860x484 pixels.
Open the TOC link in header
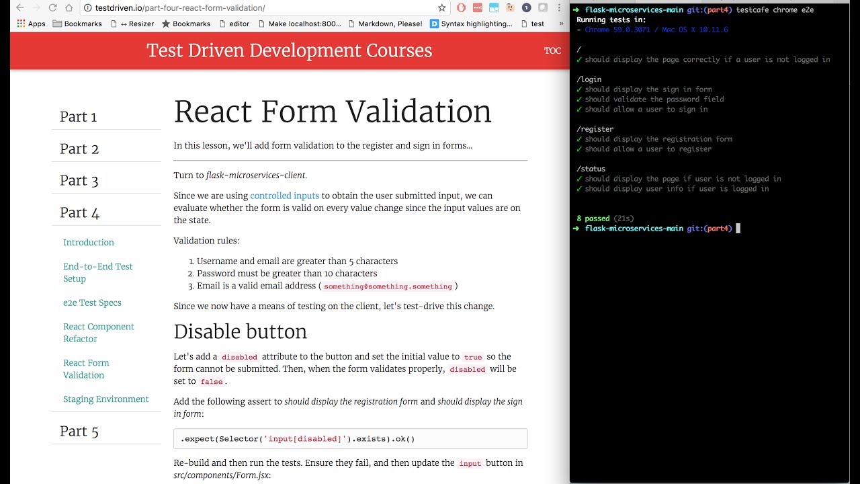[x=552, y=51]
